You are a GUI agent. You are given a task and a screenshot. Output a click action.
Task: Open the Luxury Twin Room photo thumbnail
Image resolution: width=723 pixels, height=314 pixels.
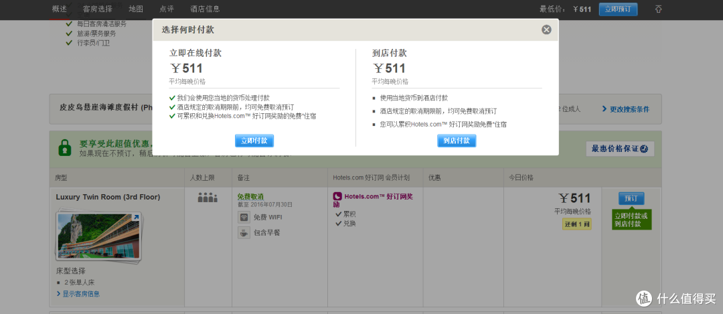tap(98, 237)
